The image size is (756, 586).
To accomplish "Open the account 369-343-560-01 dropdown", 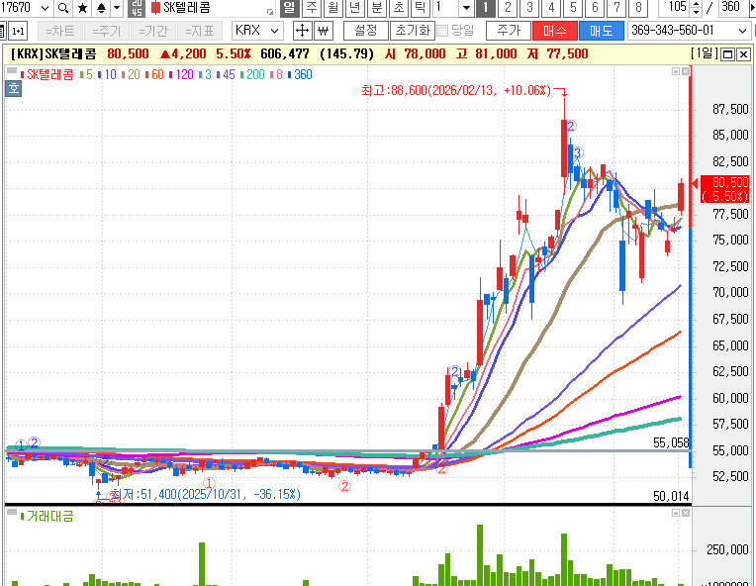I will pyautogui.click(x=689, y=31).
